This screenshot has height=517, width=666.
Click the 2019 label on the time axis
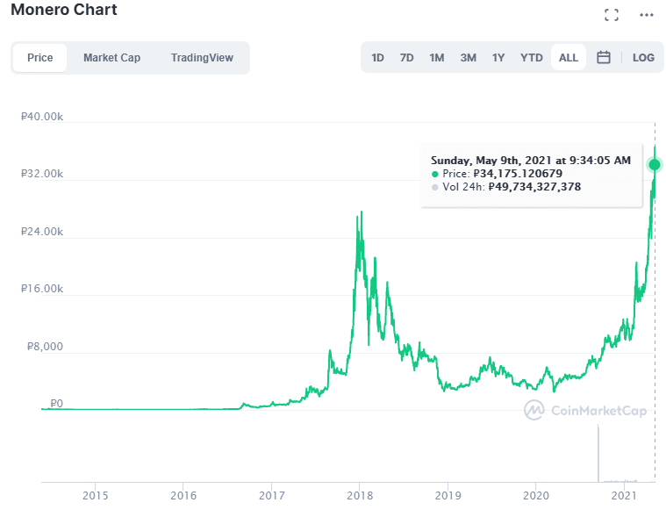coord(448,496)
